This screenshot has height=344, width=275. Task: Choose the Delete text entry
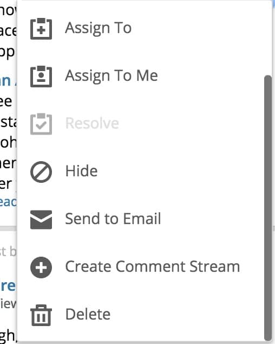88,314
